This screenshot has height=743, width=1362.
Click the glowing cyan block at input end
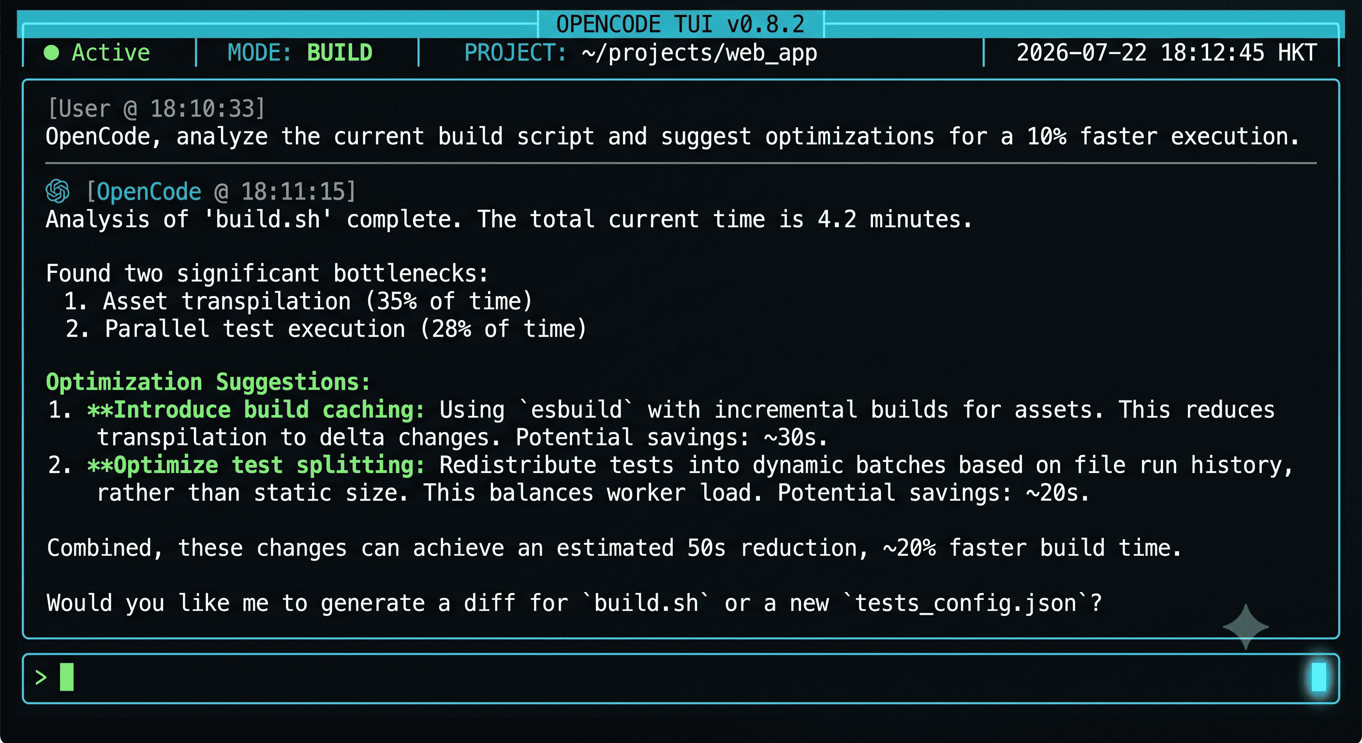[1318, 677]
